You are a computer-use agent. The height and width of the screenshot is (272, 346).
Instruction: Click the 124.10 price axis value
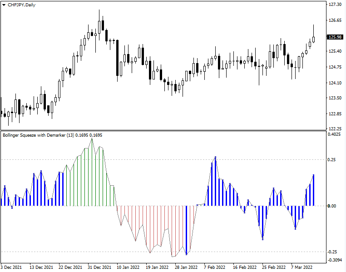335,83
